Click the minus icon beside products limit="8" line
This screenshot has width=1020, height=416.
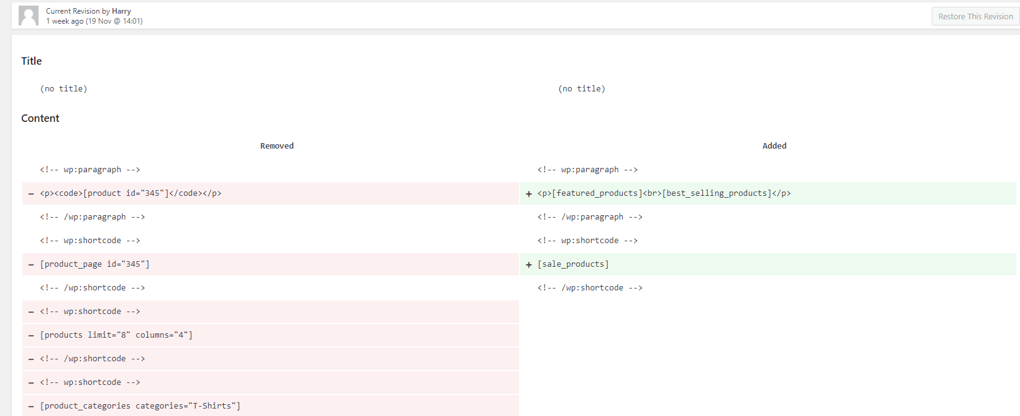(x=31, y=336)
